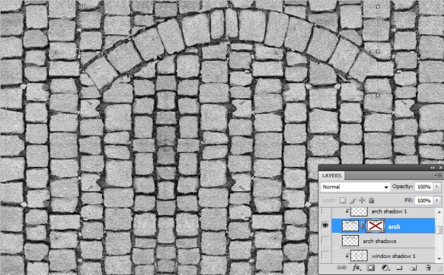444x275 pixels.
Task: Delete the selected layer with trash icon
Action: click(428, 268)
